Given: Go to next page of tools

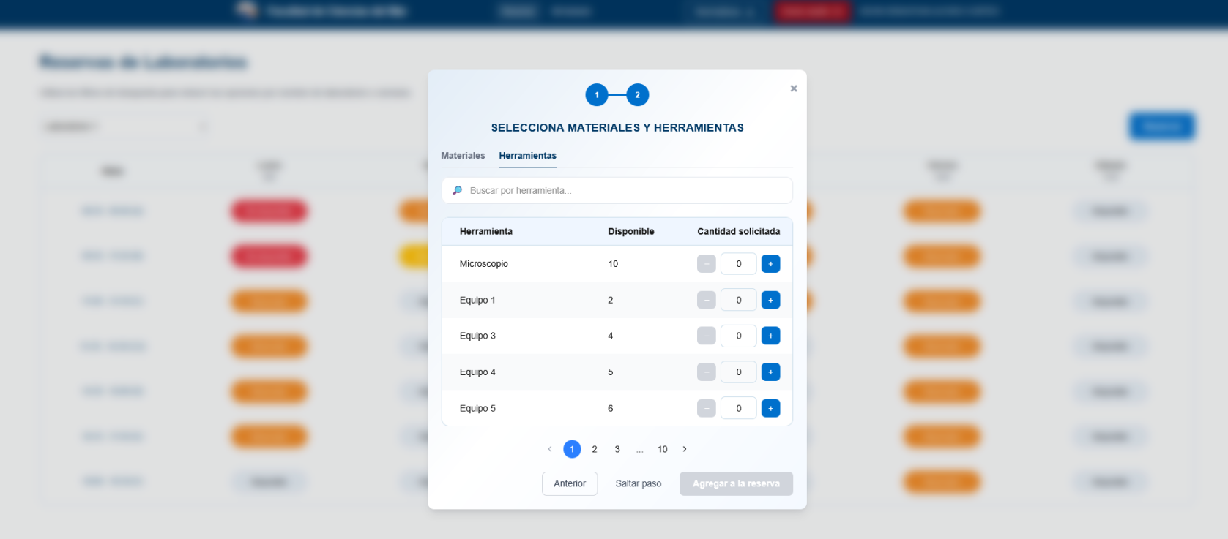Looking at the screenshot, I should pos(685,449).
